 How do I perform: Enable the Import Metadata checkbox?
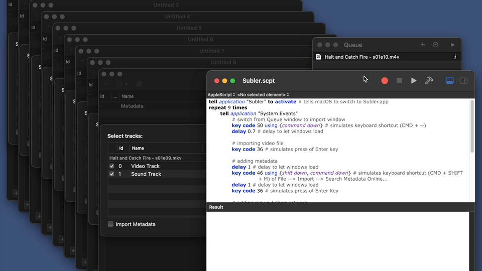(110, 224)
